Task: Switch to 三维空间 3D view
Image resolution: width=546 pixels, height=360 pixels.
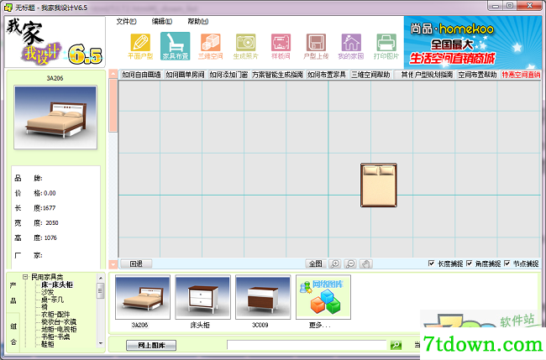Action: pyautogui.click(x=210, y=46)
